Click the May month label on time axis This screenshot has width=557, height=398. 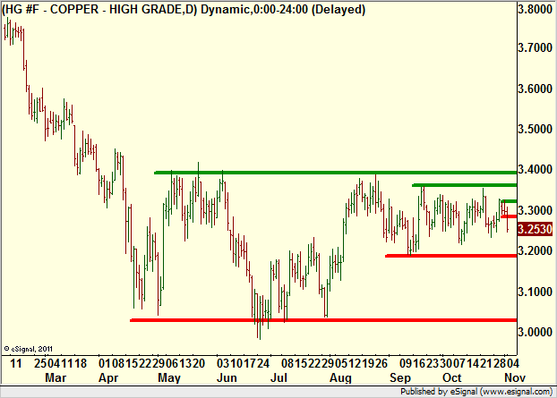[169, 377]
